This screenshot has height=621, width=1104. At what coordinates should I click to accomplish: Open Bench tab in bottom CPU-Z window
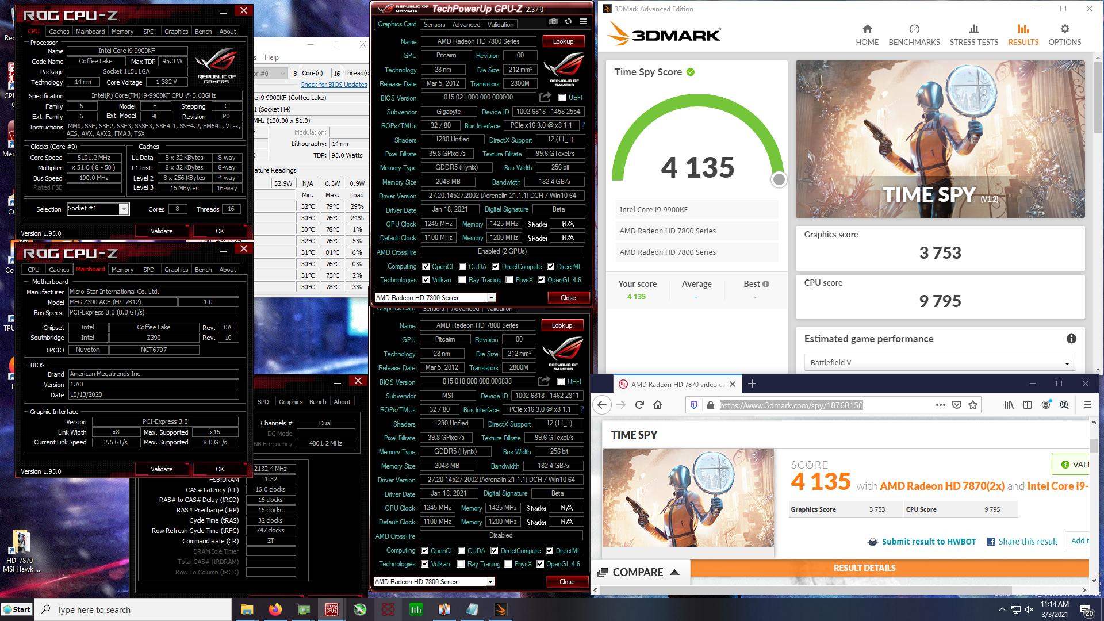click(203, 270)
